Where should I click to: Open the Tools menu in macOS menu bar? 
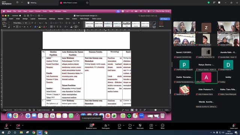pos(45,11)
